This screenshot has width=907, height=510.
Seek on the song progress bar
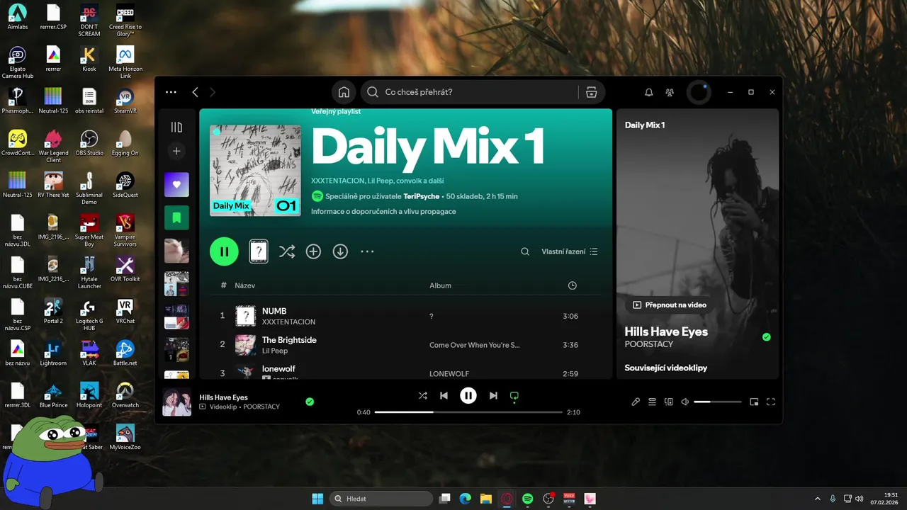point(468,412)
